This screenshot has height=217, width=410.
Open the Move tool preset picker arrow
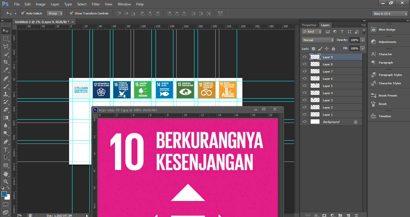click(x=15, y=14)
